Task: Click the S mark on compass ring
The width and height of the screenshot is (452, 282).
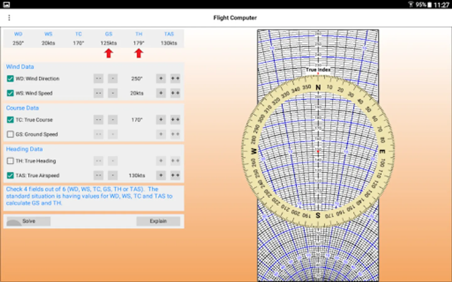Action: (x=318, y=216)
